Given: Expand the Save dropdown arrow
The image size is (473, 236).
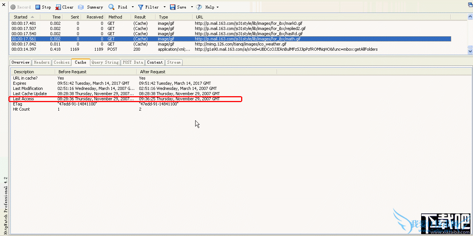Looking at the screenshot, I should pos(192,7).
